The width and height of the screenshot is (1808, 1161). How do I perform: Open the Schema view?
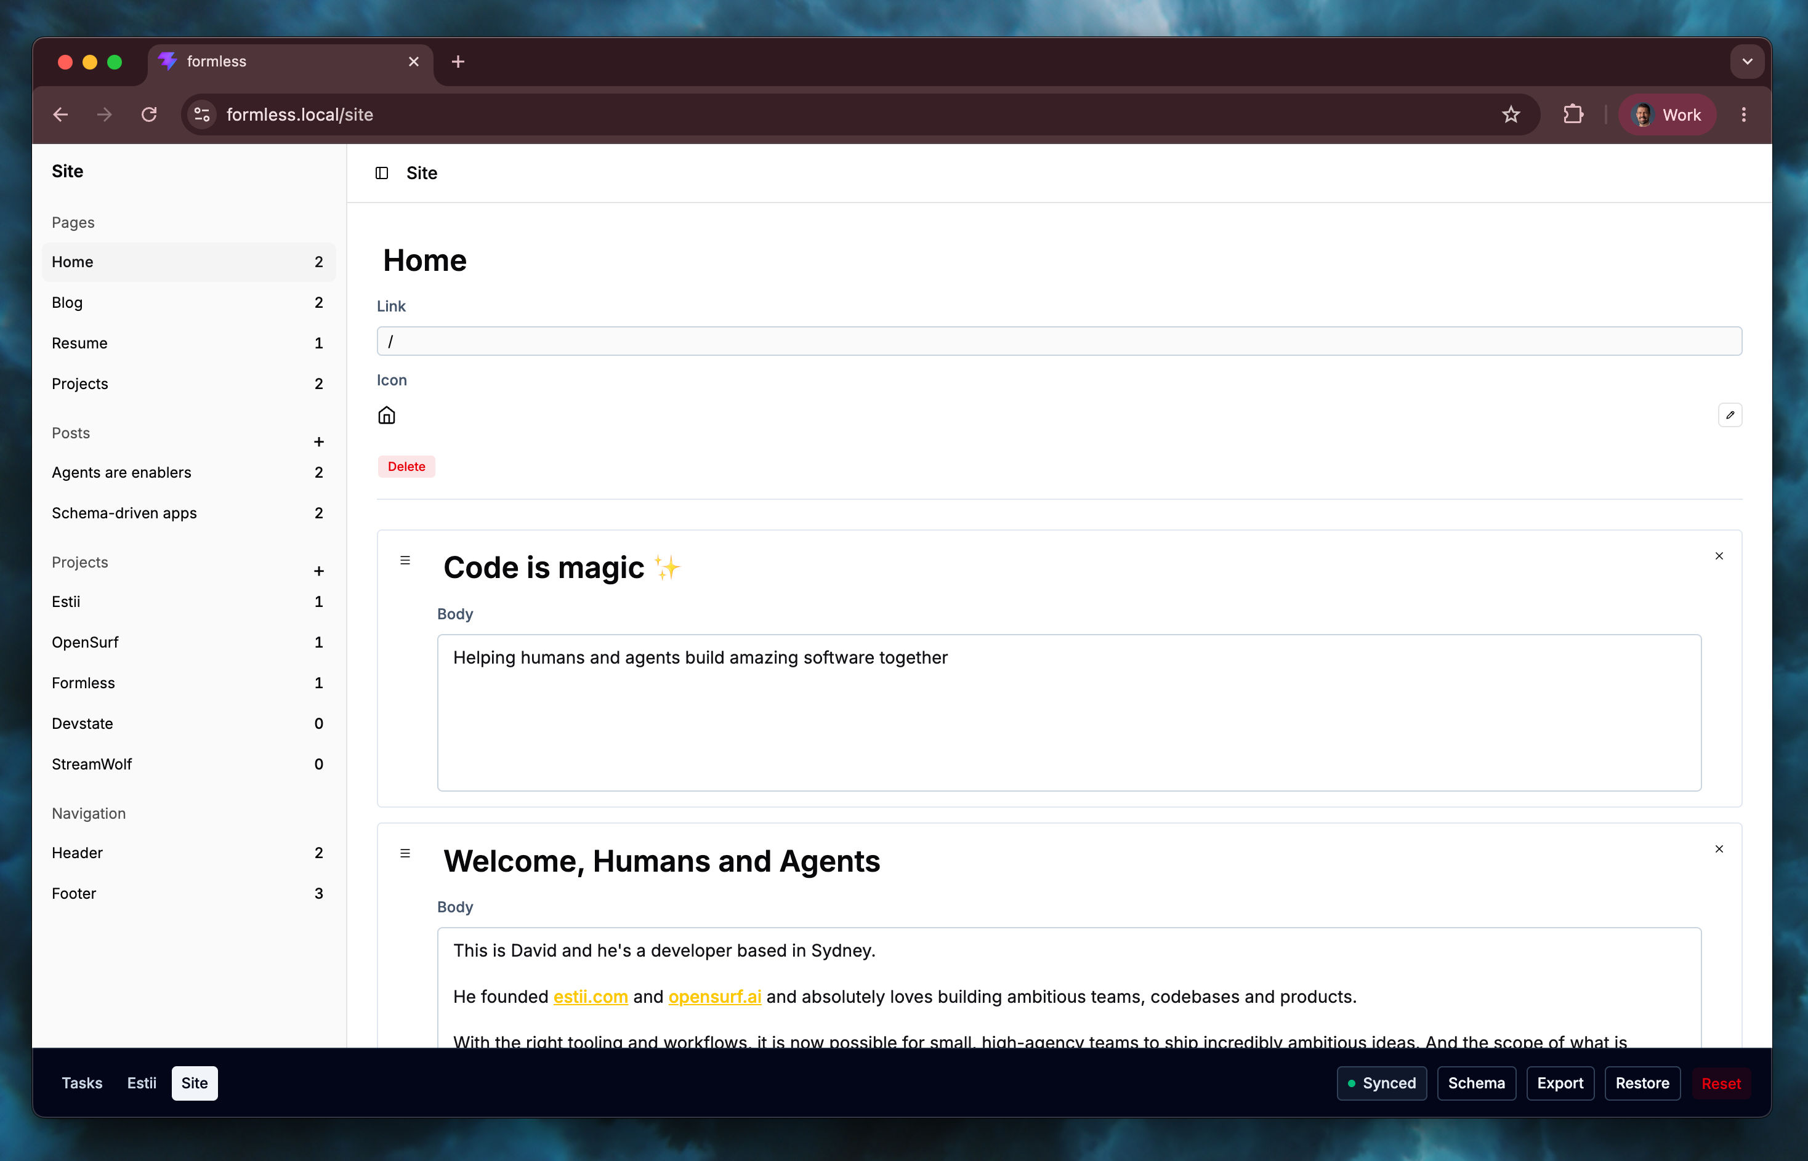pos(1476,1083)
